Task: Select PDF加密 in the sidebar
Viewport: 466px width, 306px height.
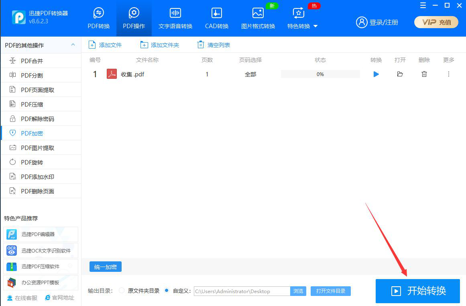Action: (41, 133)
